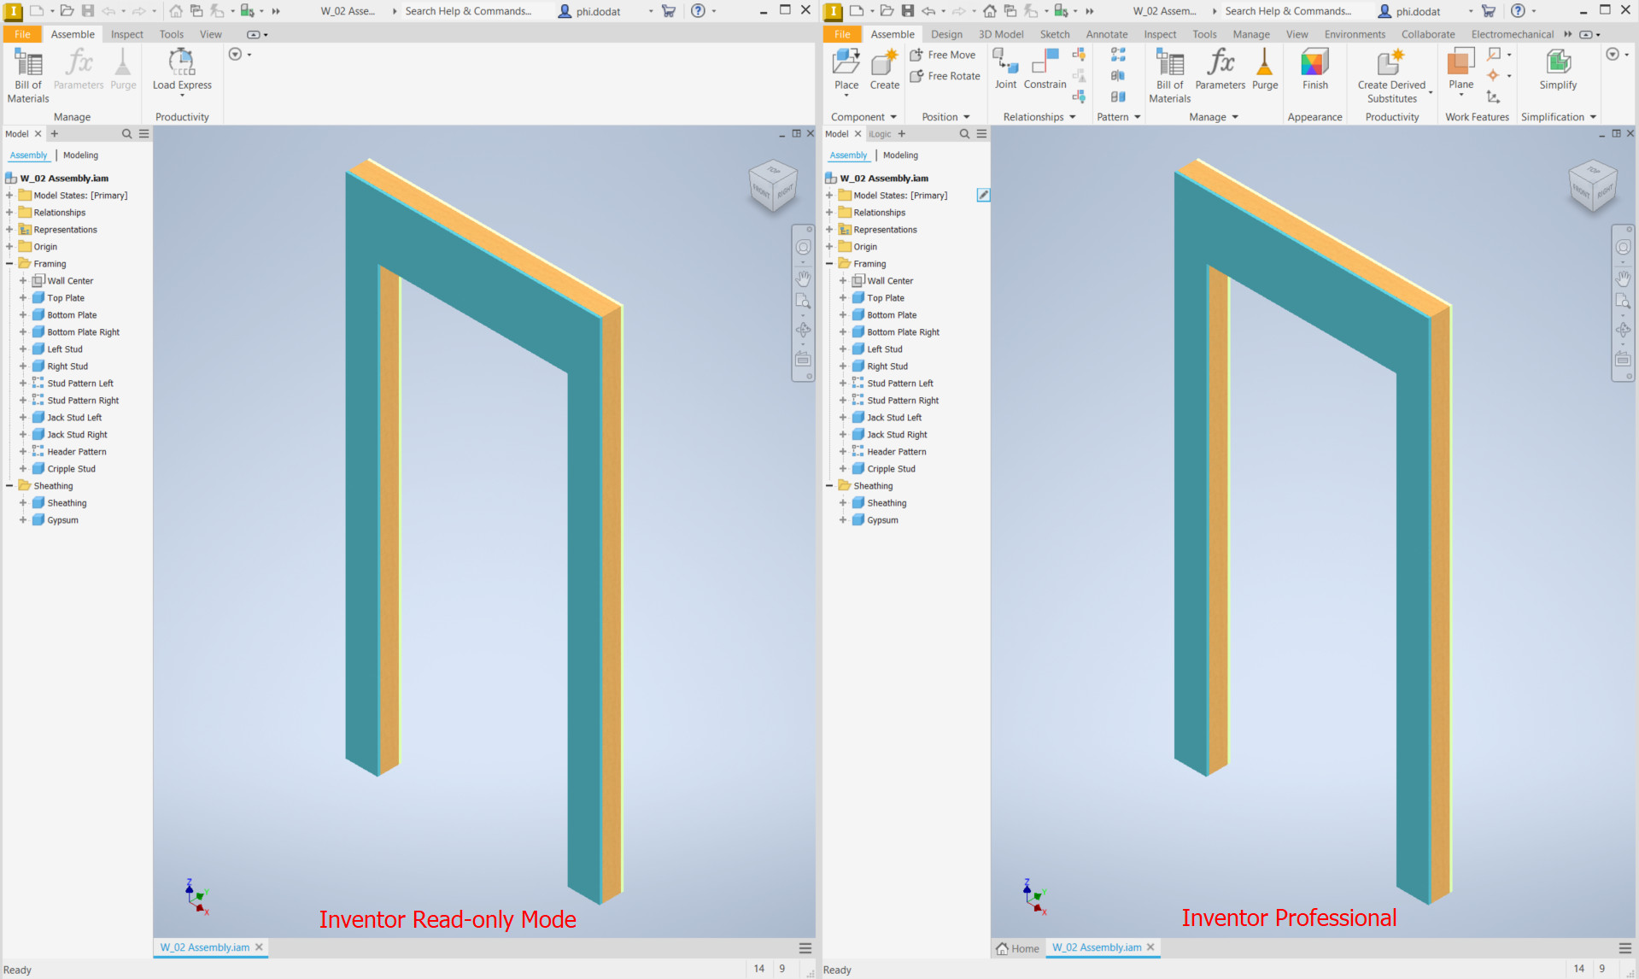
Task: Go to the Home document tab
Action: tap(1017, 948)
